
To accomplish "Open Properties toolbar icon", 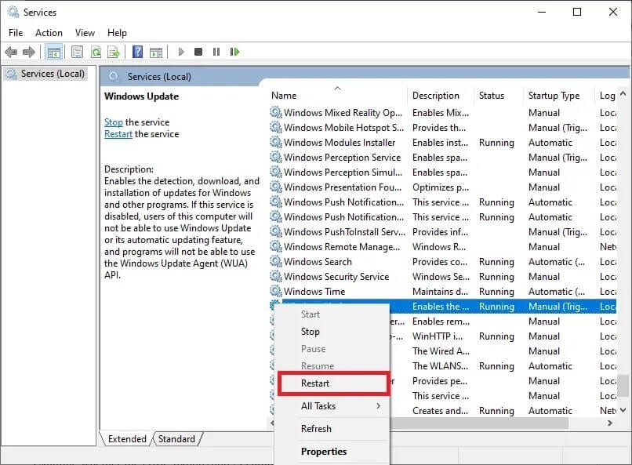I will pyautogui.click(x=77, y=52).
